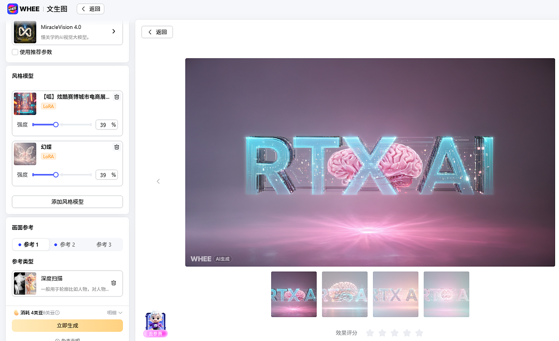Click the 幻蝶 butterfly style thumbnail
Image resolution: width=559 pixels, height=341 pixels.
(25, 154)
